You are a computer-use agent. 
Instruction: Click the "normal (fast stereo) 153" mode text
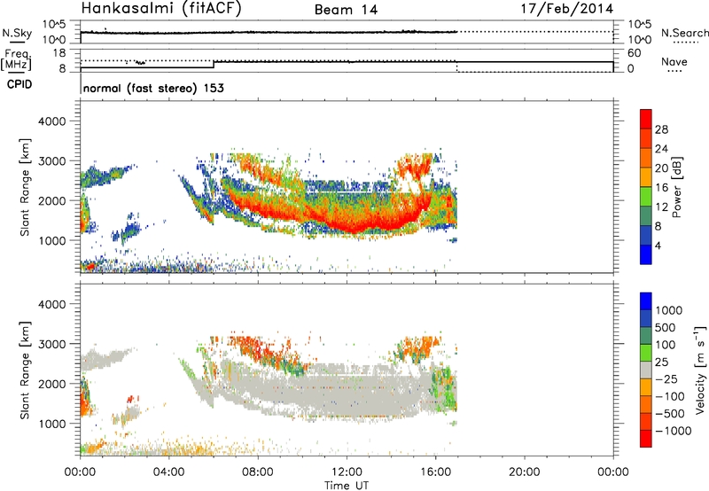point(153,88)
